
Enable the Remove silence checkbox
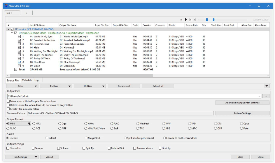tap(134, 148)
